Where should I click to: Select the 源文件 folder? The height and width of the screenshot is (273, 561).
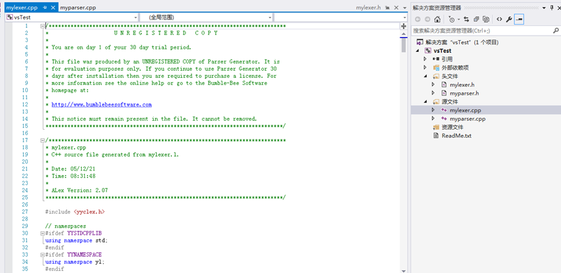click(449, 102)
